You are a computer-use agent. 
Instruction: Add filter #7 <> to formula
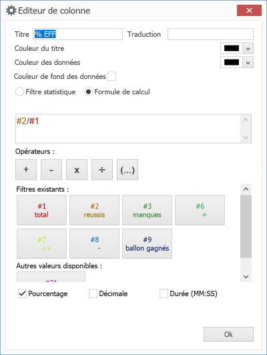[x=41, y=243]
